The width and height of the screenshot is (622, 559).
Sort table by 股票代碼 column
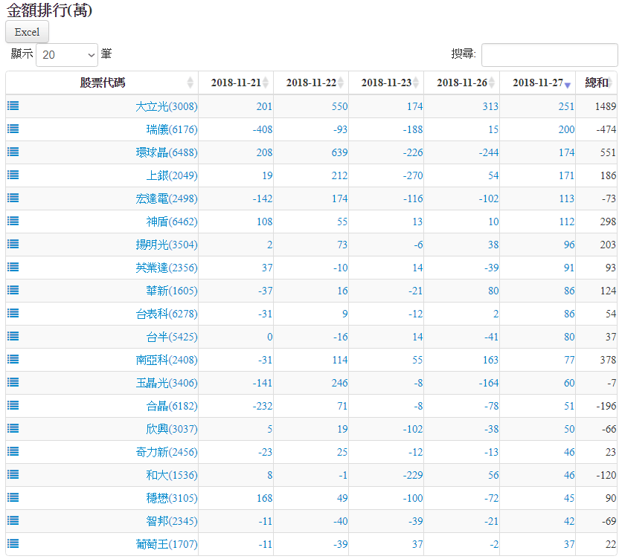(102, 83)
